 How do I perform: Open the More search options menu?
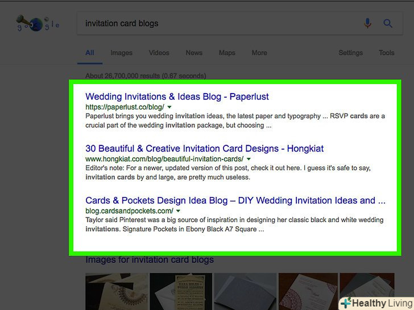pyautogui.click(x=259, y=53)
